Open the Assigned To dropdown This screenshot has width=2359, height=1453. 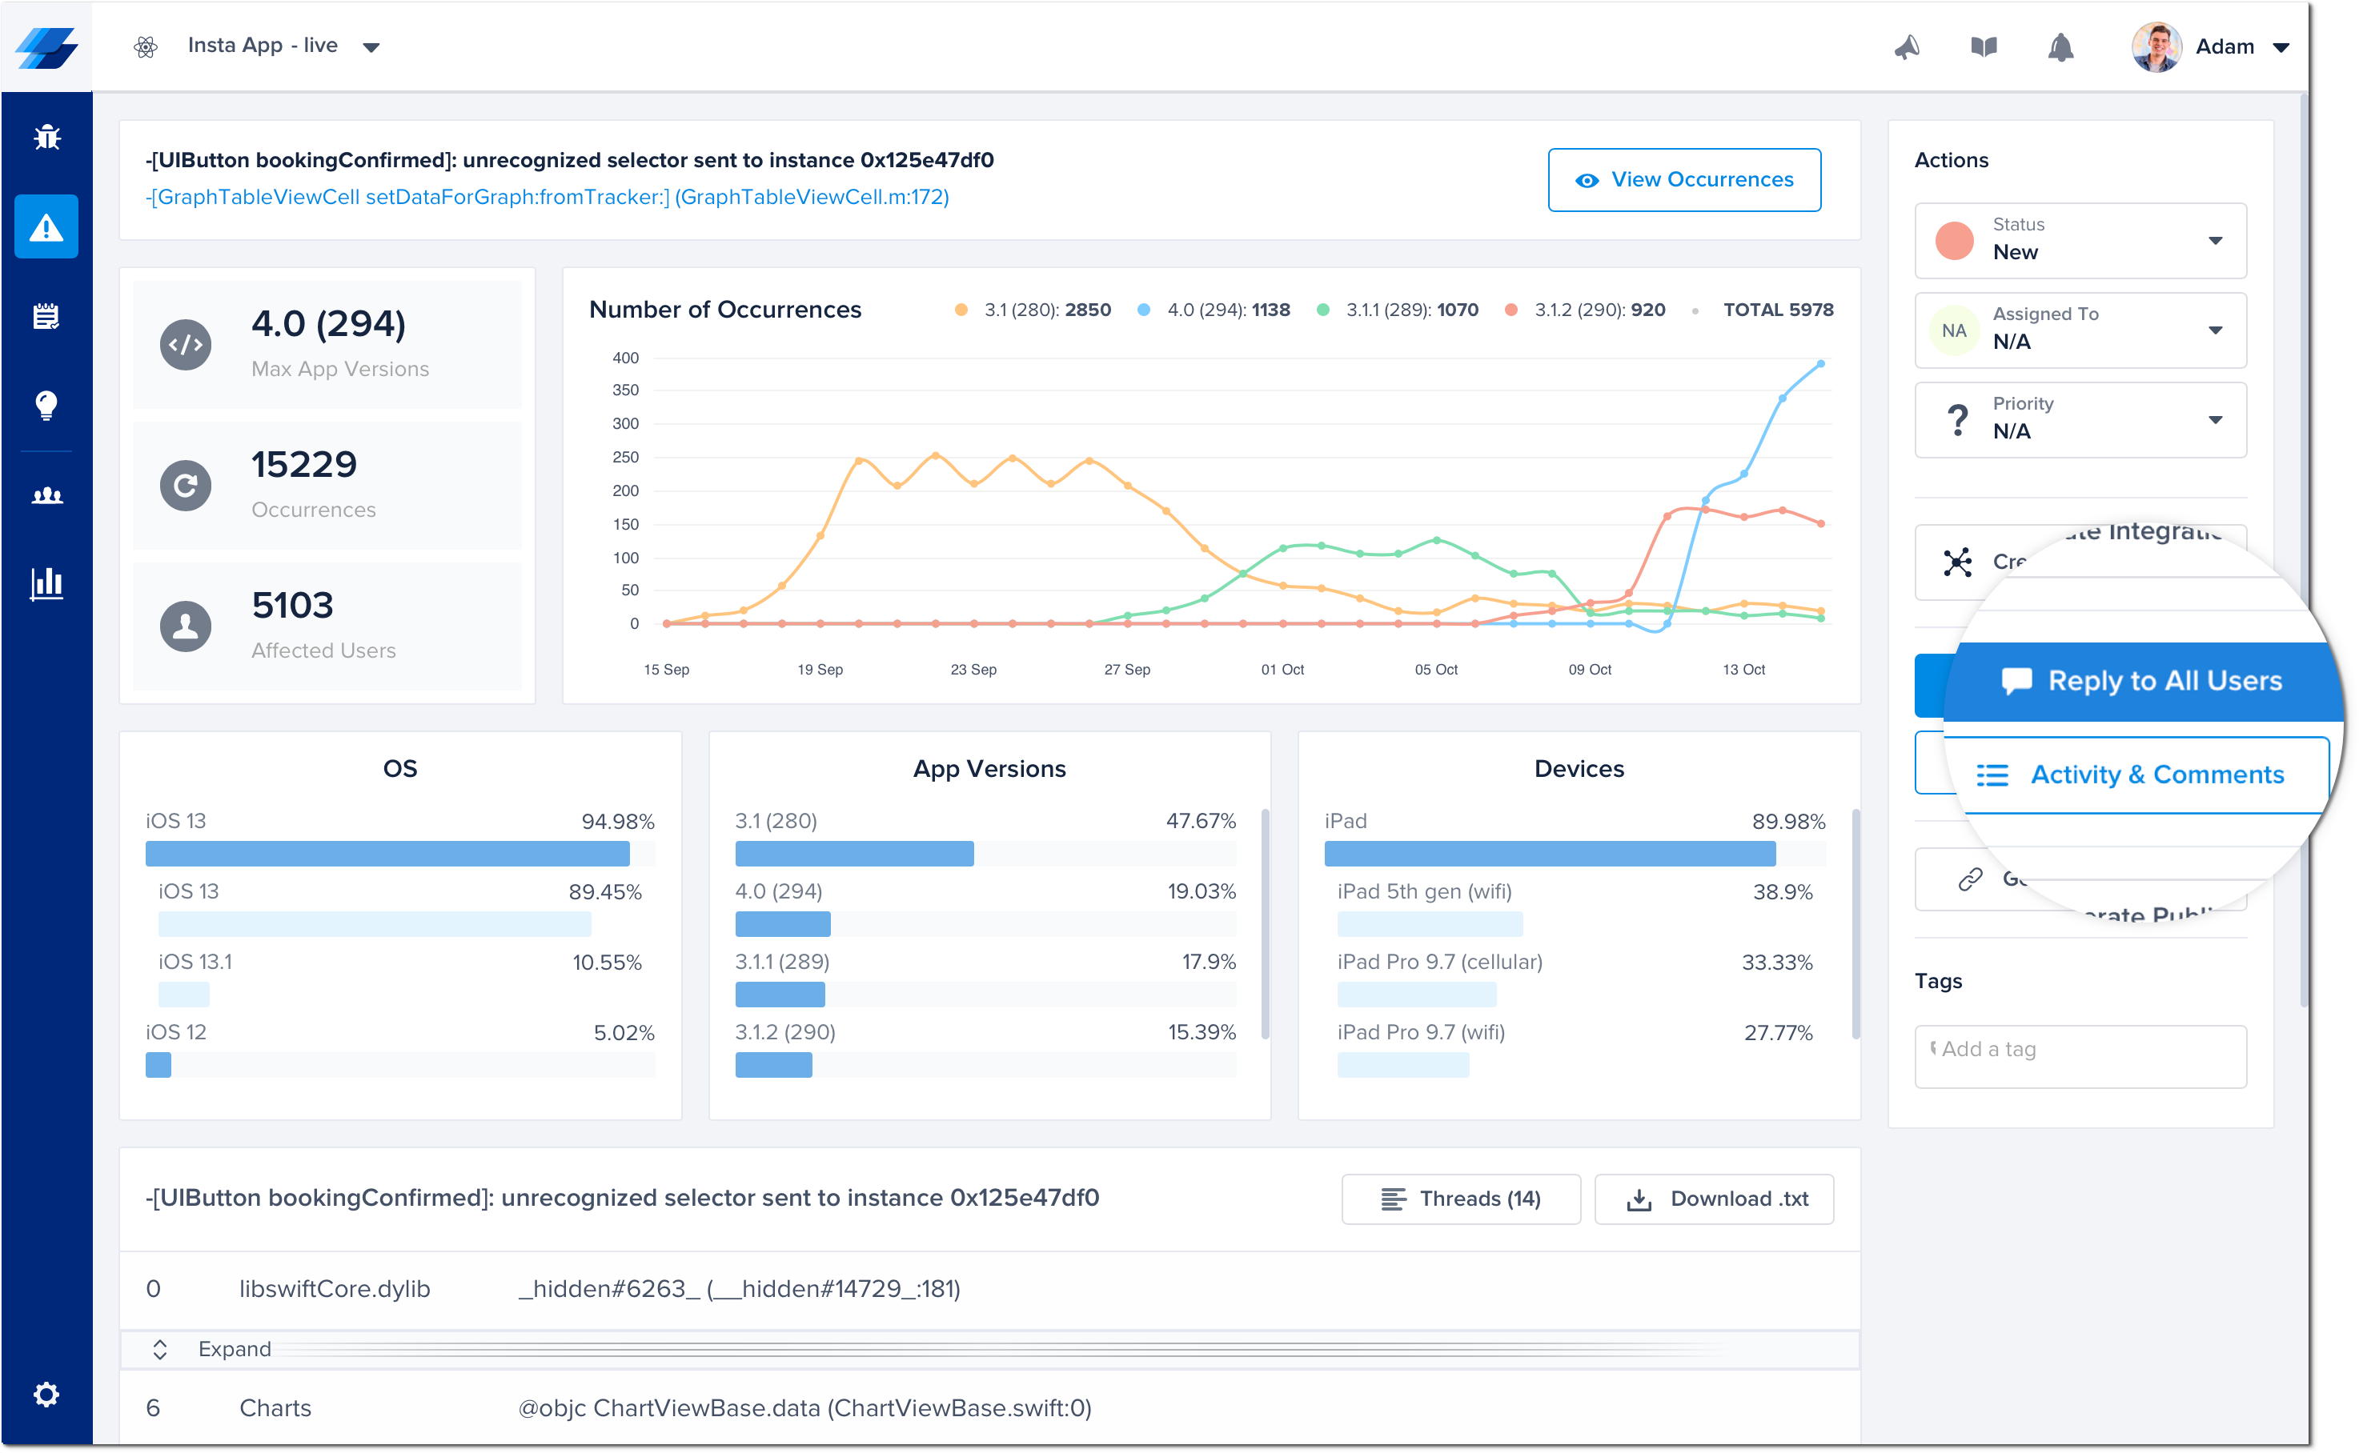[2080, 330]
